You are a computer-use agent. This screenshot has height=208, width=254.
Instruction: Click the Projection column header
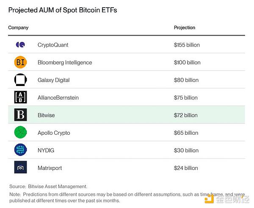click(185, 28)
